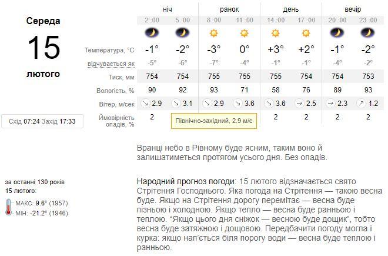
Task: Click the moon icon for 2:00
Action: [x=152, y=33]
